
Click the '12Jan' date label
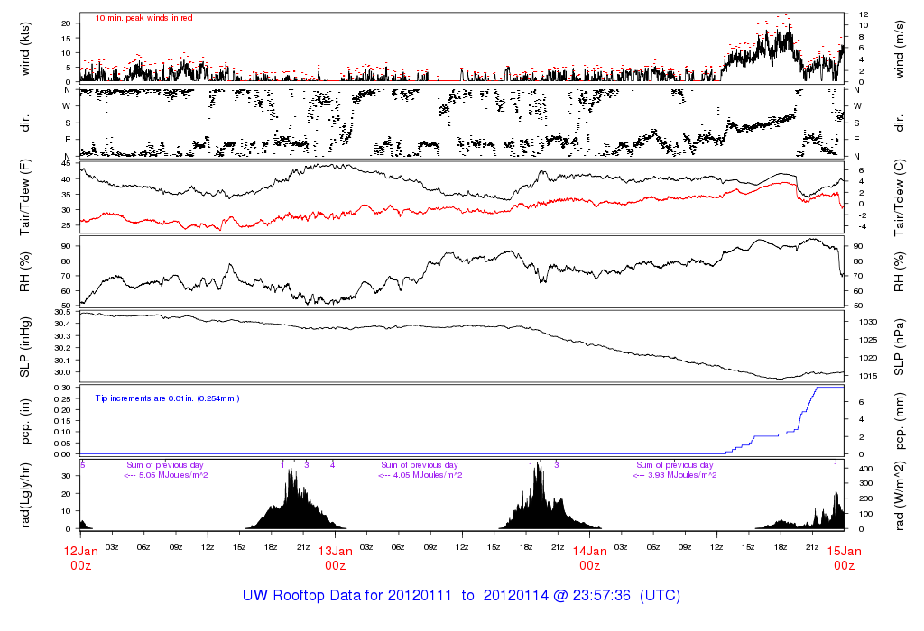pyautogui.click(x=80, y=552)
